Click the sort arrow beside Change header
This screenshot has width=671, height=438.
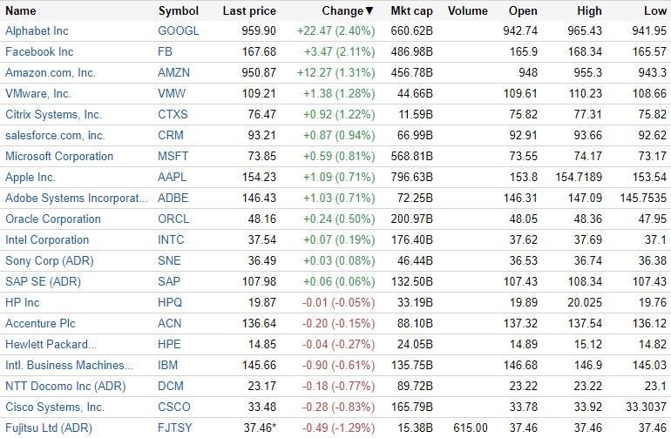(369, 11)
